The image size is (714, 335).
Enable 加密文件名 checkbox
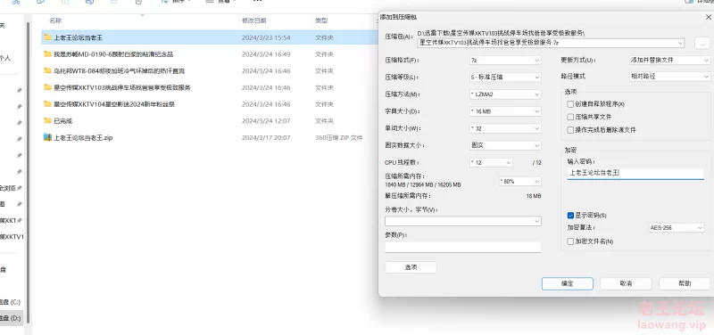[x=570, y=241]
